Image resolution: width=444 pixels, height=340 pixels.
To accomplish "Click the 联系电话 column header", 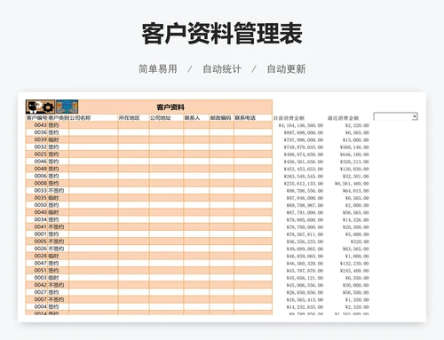I will [245, 118].
